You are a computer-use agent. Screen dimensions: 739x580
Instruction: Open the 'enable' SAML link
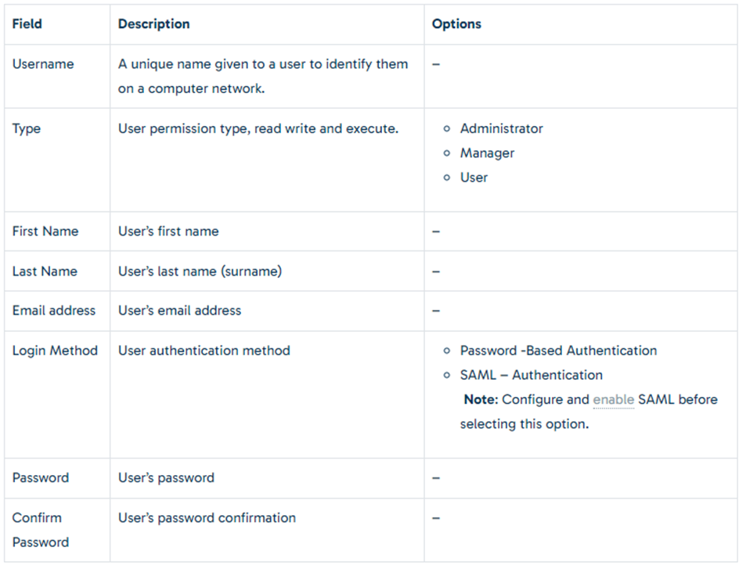pos(613,399)
